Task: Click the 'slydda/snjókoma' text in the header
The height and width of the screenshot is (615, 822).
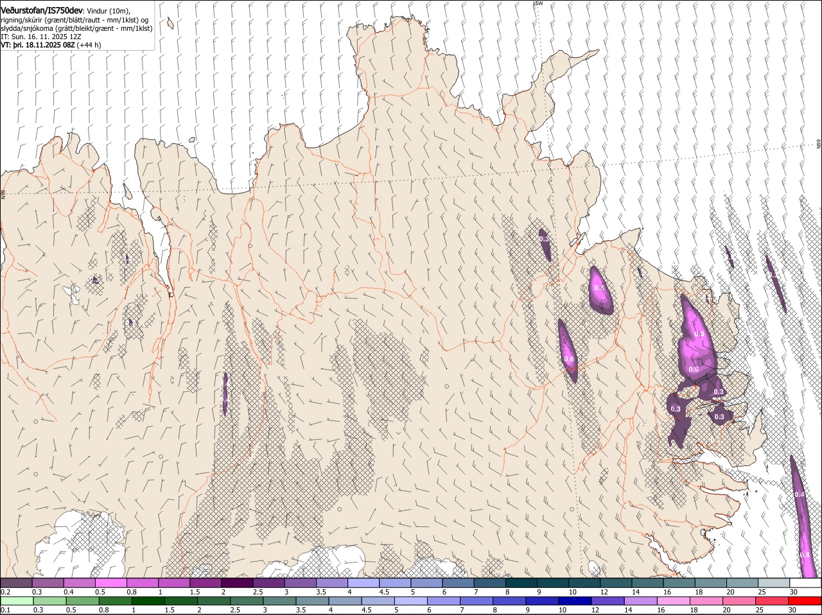Action: (x=26, y=28)
